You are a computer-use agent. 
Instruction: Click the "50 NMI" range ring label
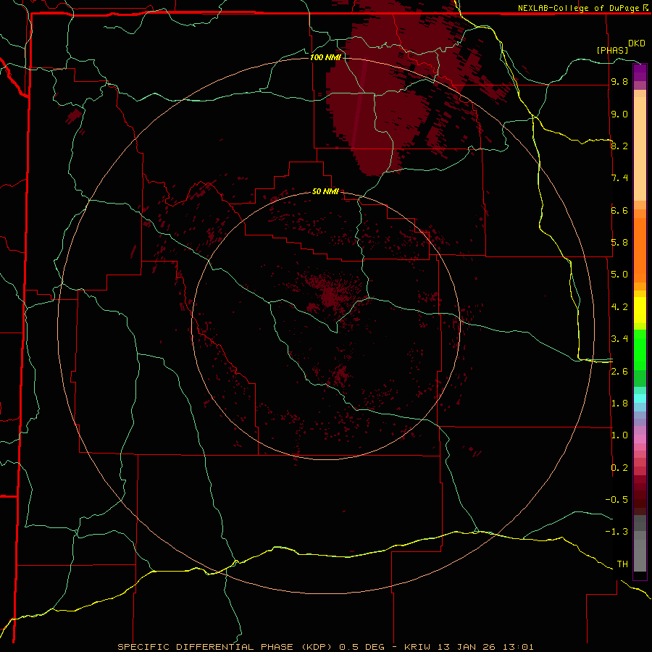(325, 191)
